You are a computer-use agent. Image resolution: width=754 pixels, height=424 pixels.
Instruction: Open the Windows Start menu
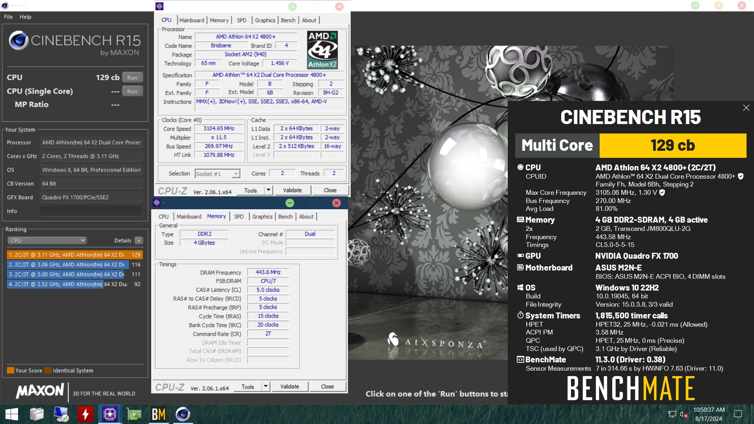pos(11,414)
